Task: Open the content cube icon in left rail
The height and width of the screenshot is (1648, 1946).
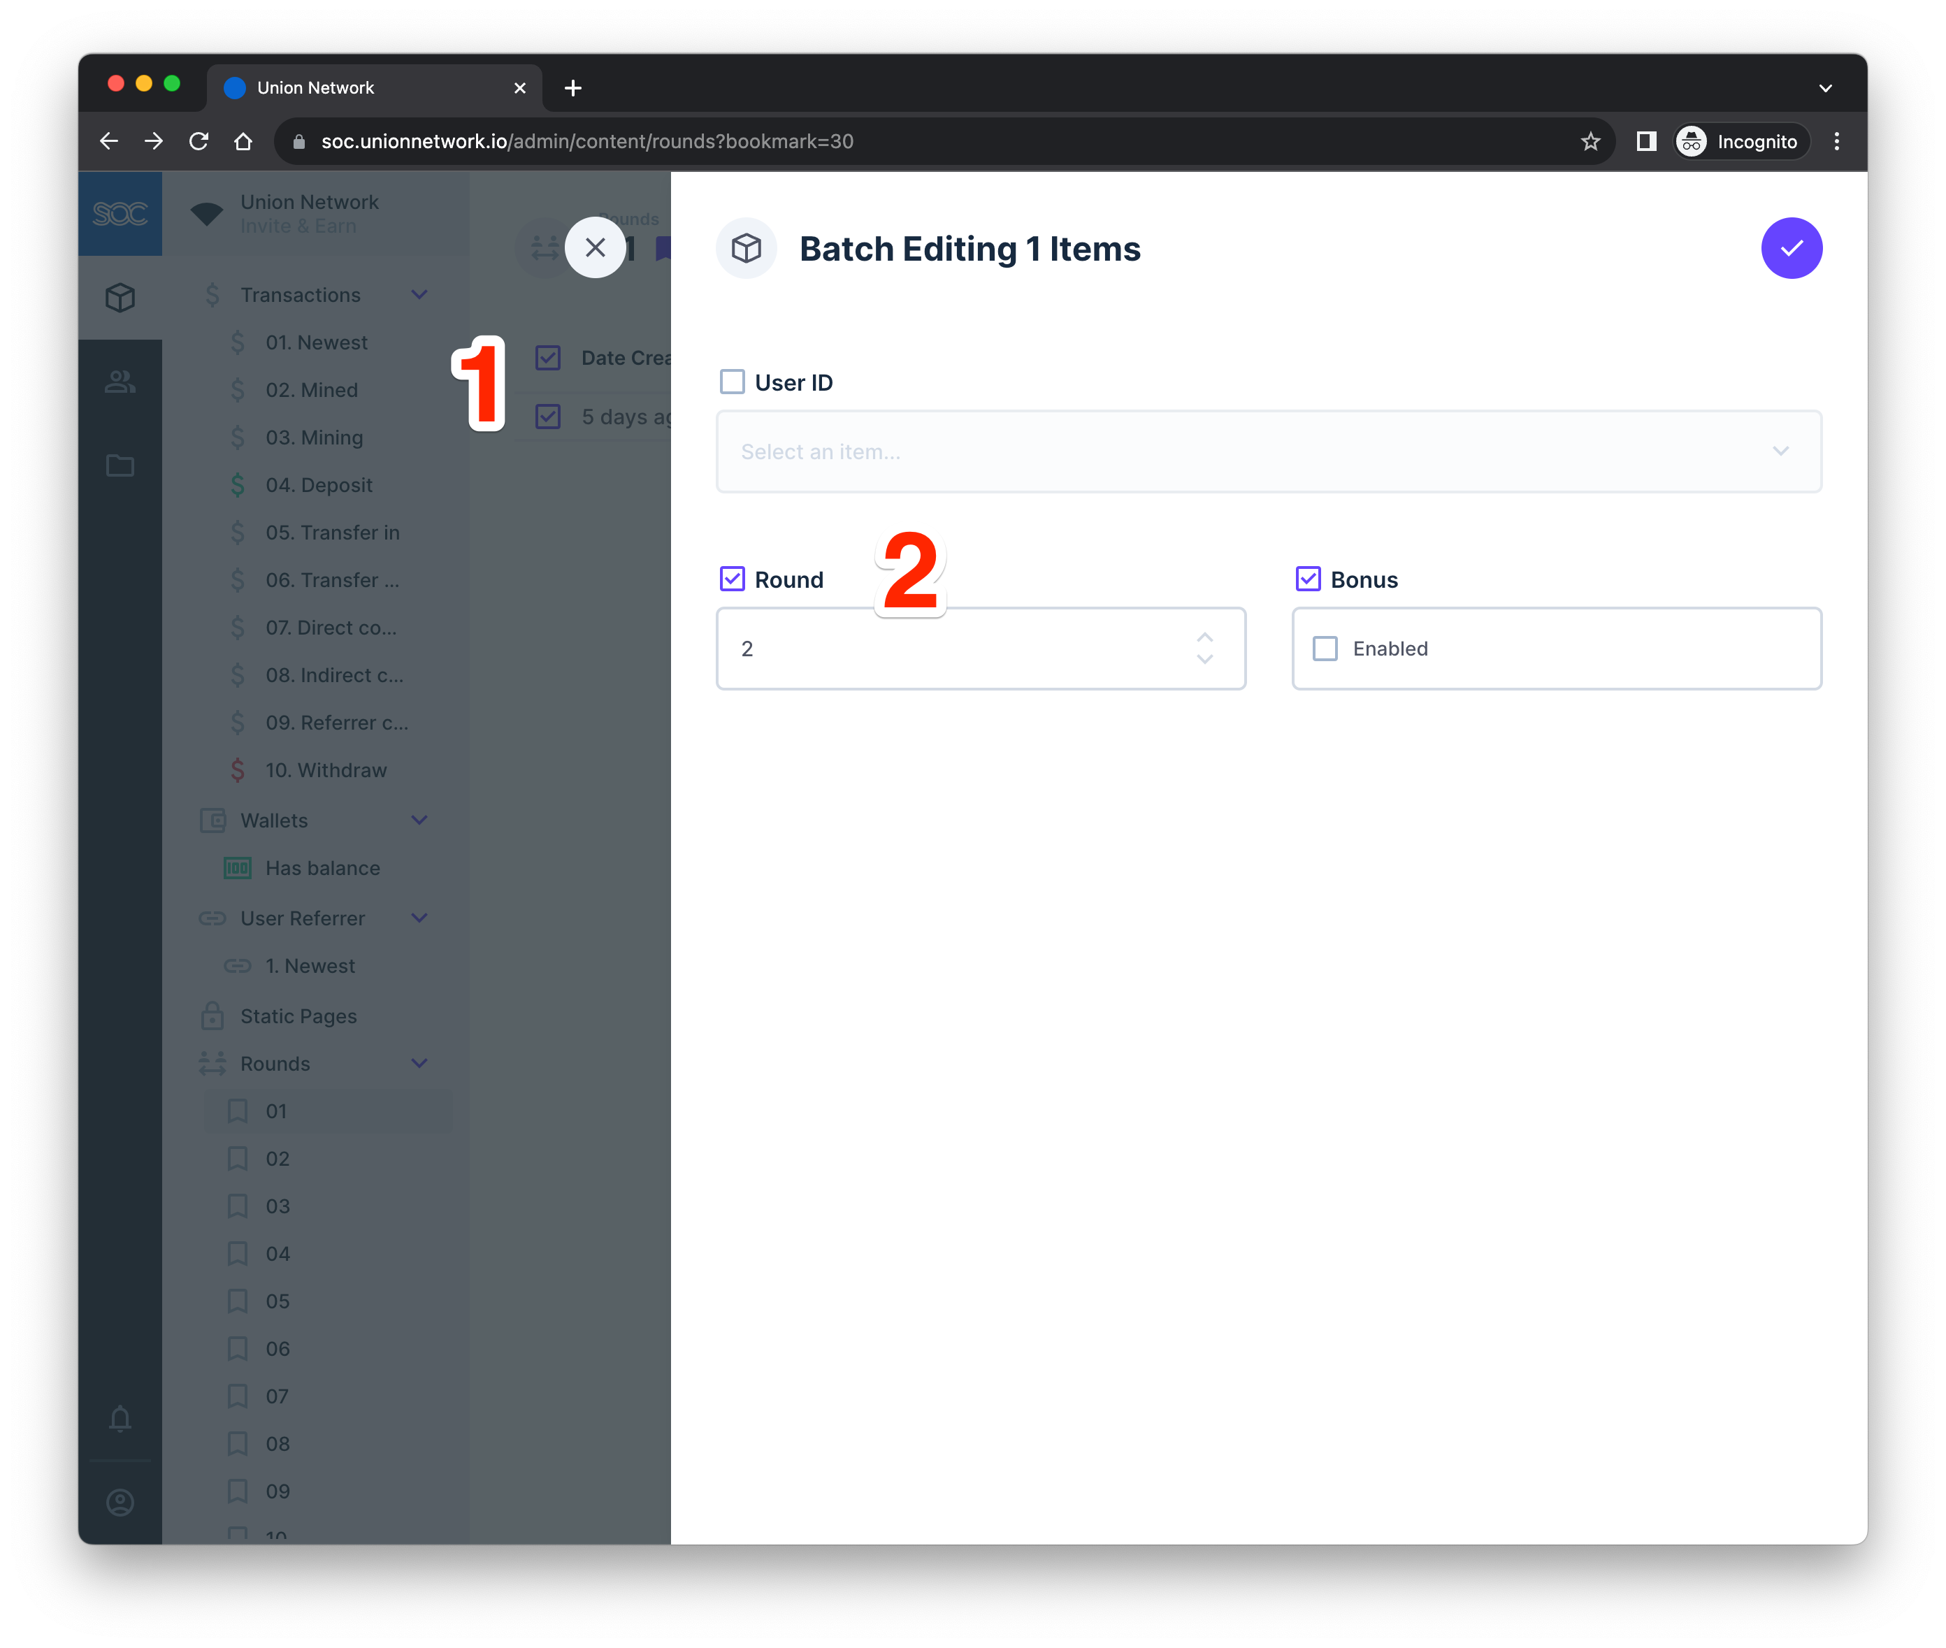Action: click(x=120, y=297)
